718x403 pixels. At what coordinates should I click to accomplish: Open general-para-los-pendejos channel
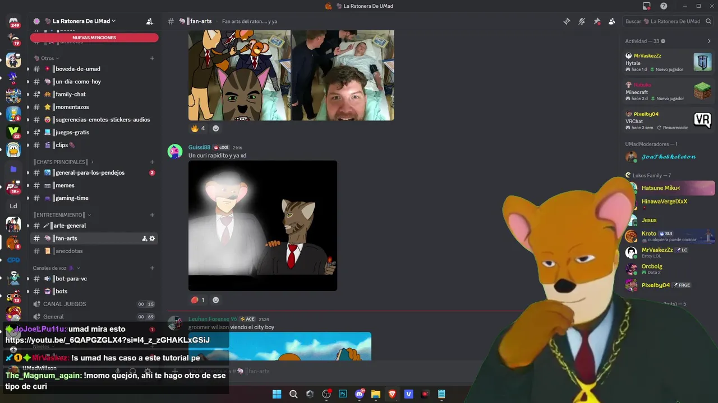[93, 173]
